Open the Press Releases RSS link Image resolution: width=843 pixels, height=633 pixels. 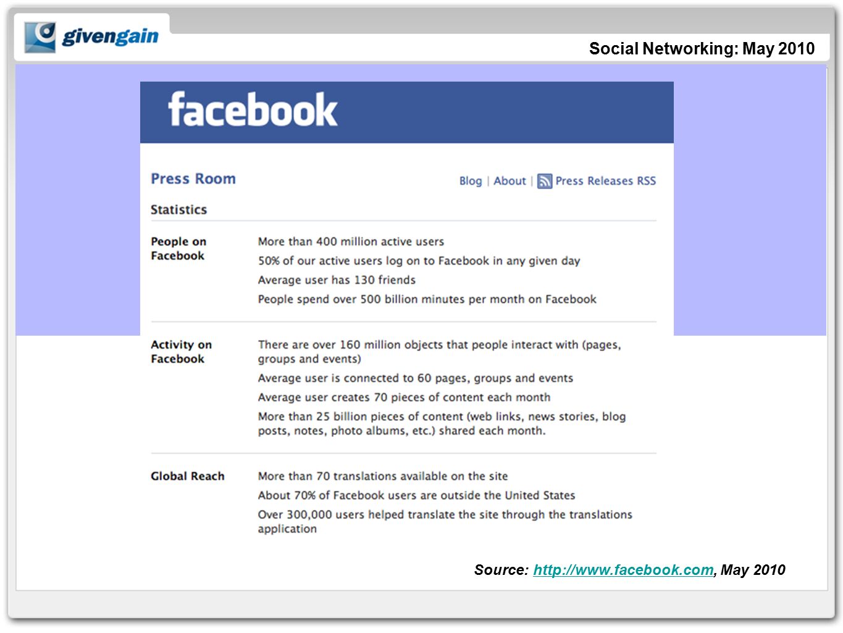(x=605, y=181)
